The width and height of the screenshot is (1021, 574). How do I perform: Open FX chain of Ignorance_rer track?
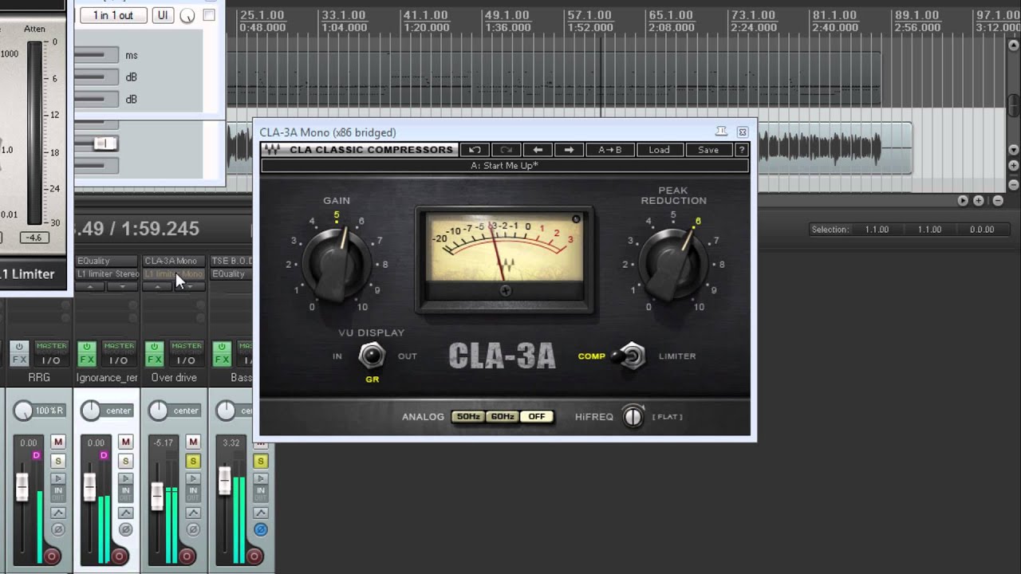87,360
